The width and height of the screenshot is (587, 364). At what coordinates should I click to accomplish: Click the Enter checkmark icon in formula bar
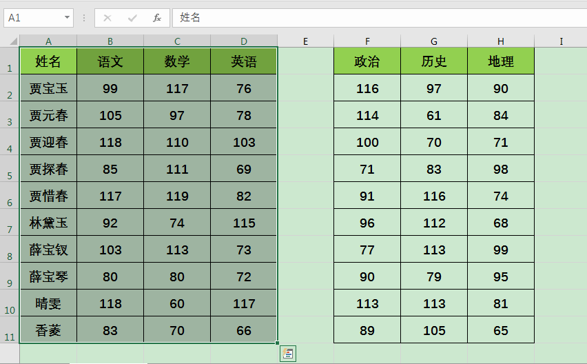point(132,18)
